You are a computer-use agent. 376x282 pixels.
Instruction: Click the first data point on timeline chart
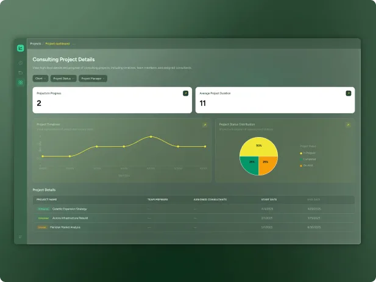click(43, 156)
